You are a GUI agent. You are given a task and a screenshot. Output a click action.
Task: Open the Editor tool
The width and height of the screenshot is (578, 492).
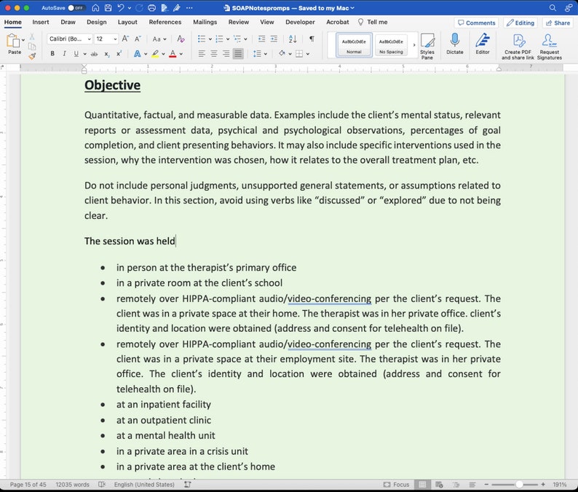(482, 44)
